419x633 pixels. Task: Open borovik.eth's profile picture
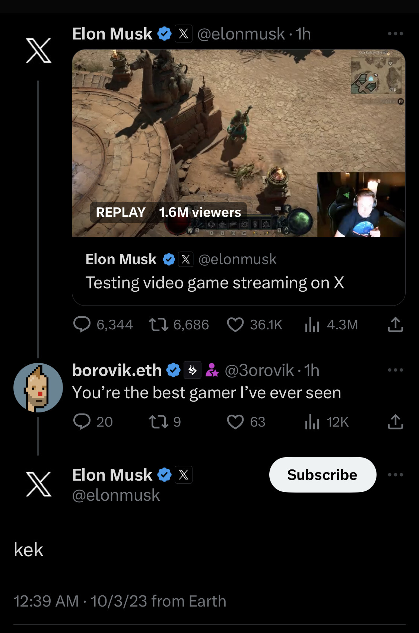tap(38, 387)
